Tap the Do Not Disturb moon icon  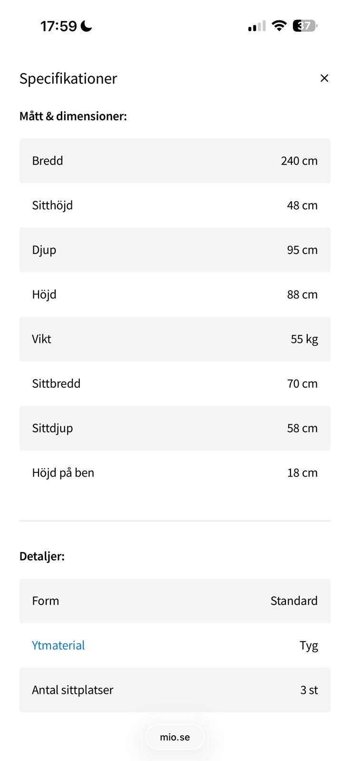(87, 26)
